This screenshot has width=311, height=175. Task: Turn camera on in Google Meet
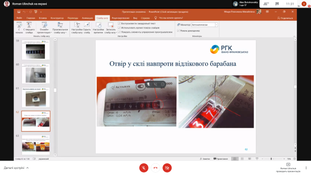tap(167, 168)
